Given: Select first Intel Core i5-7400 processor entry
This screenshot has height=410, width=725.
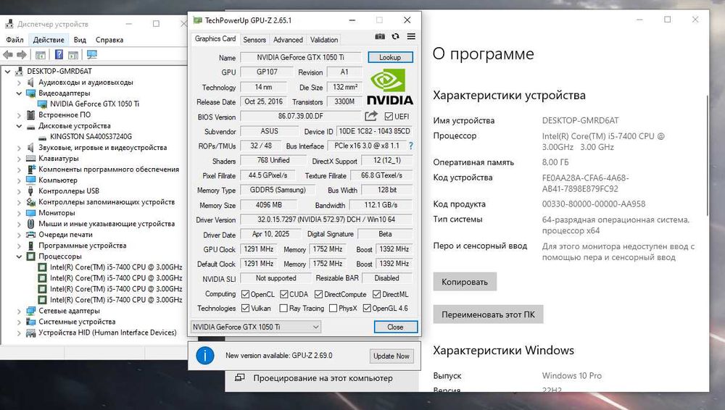Looking at the screenshot, I should point(115,267).
